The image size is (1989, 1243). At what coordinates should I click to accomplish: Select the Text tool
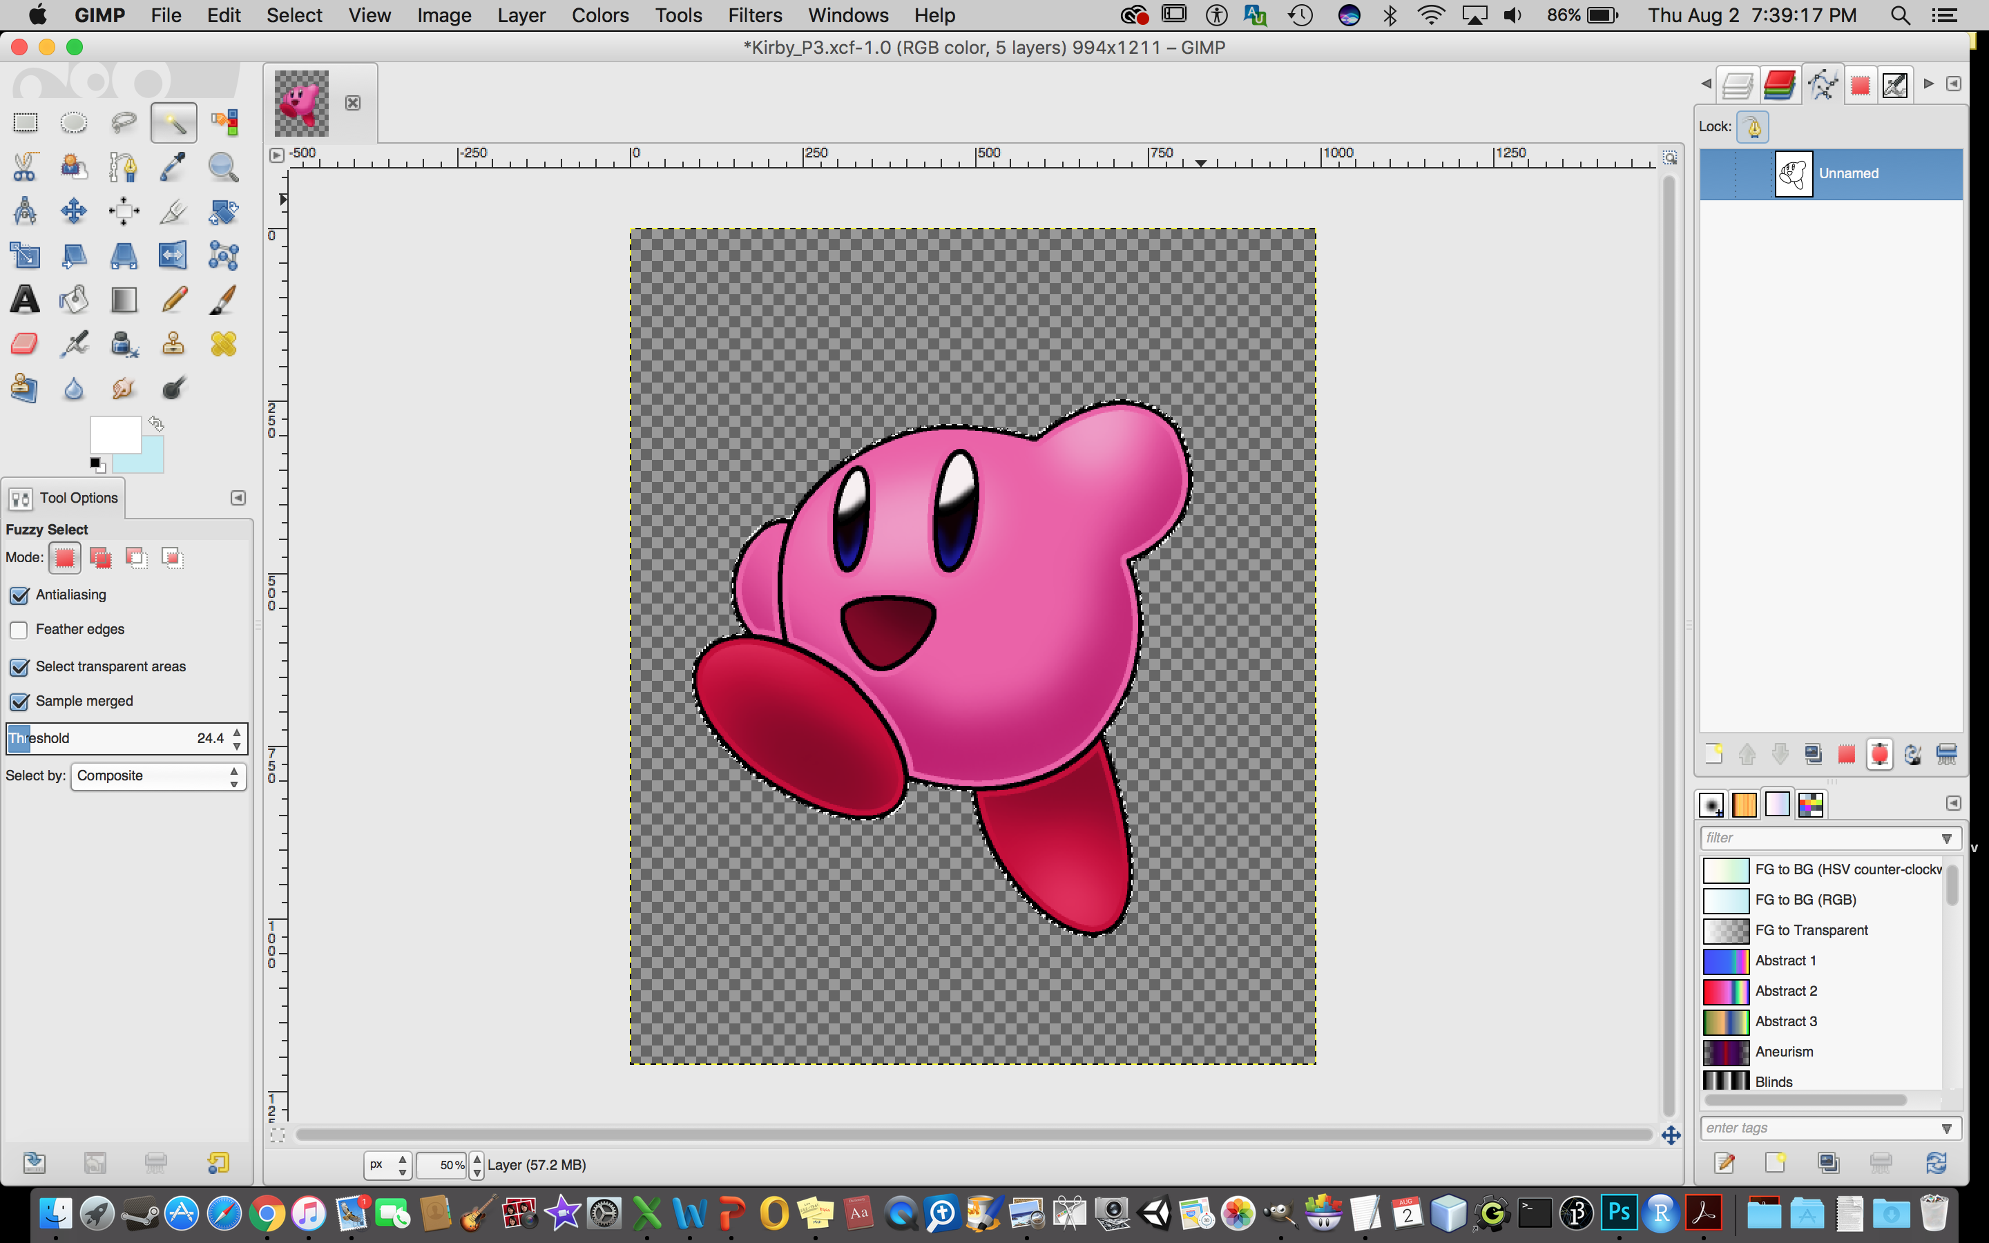[x=25, y=299]
